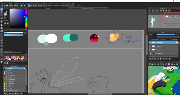This screenshot has height=95, width=180.
Task: Select the Acrylic brush
Action: click(14, 89)
